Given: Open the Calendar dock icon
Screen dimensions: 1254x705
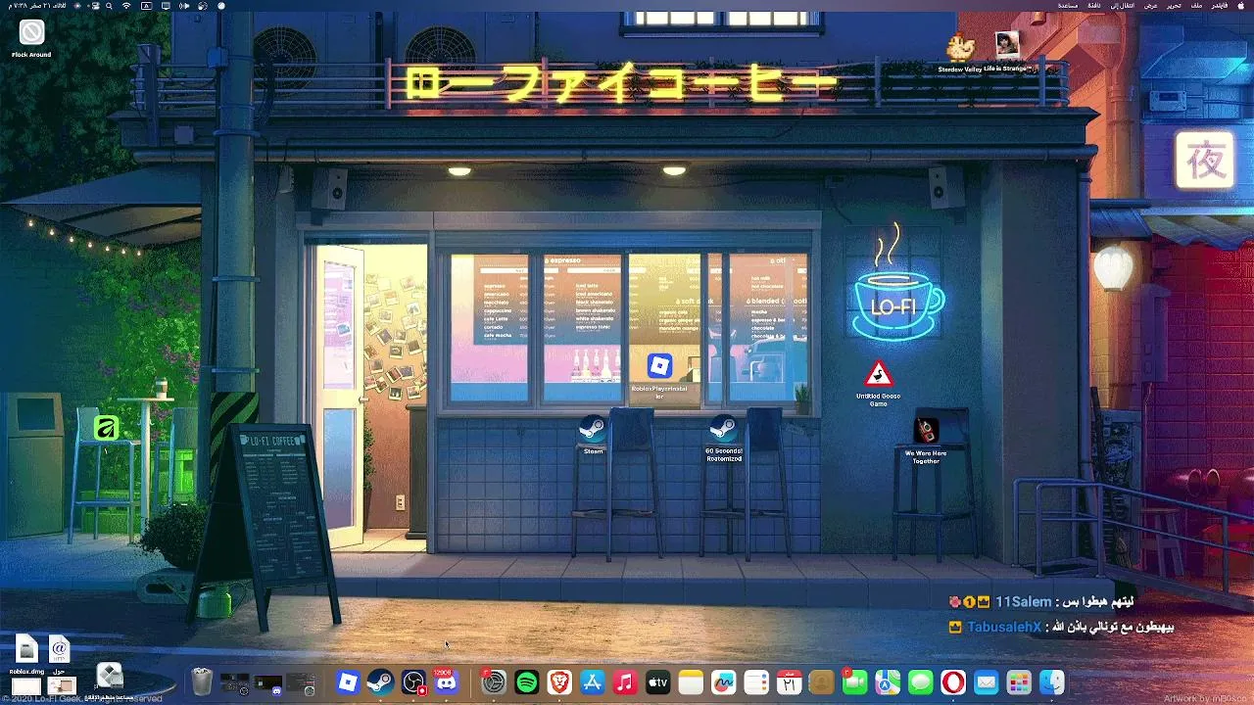Looking at the screenshot, I should tap(790, 682).
